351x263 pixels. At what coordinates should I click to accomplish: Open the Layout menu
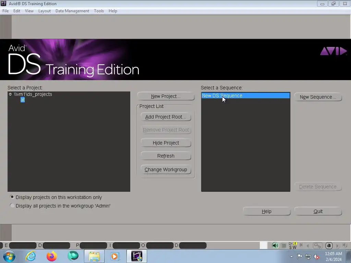click(45, 11)
